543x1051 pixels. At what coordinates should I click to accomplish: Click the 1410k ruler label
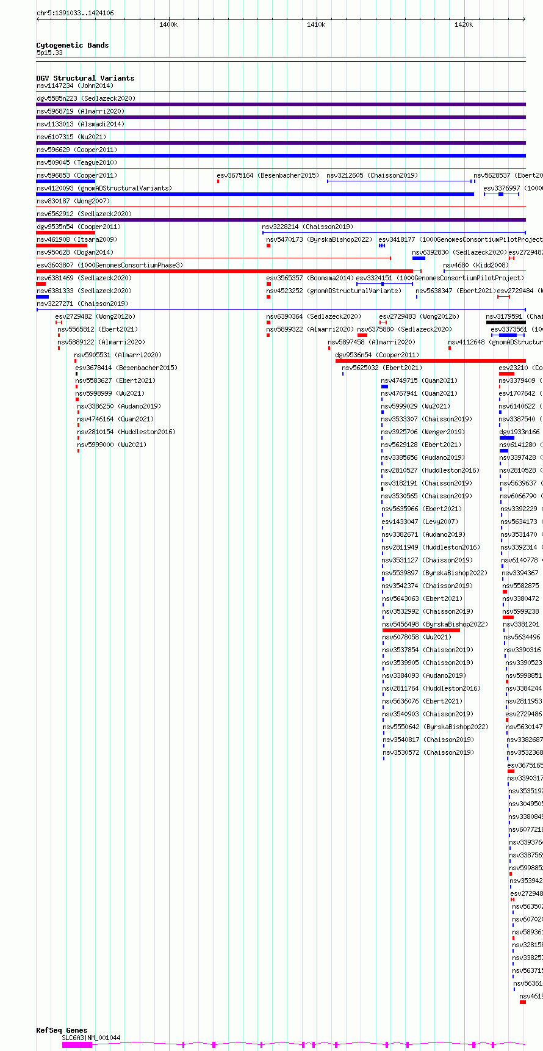316,25
